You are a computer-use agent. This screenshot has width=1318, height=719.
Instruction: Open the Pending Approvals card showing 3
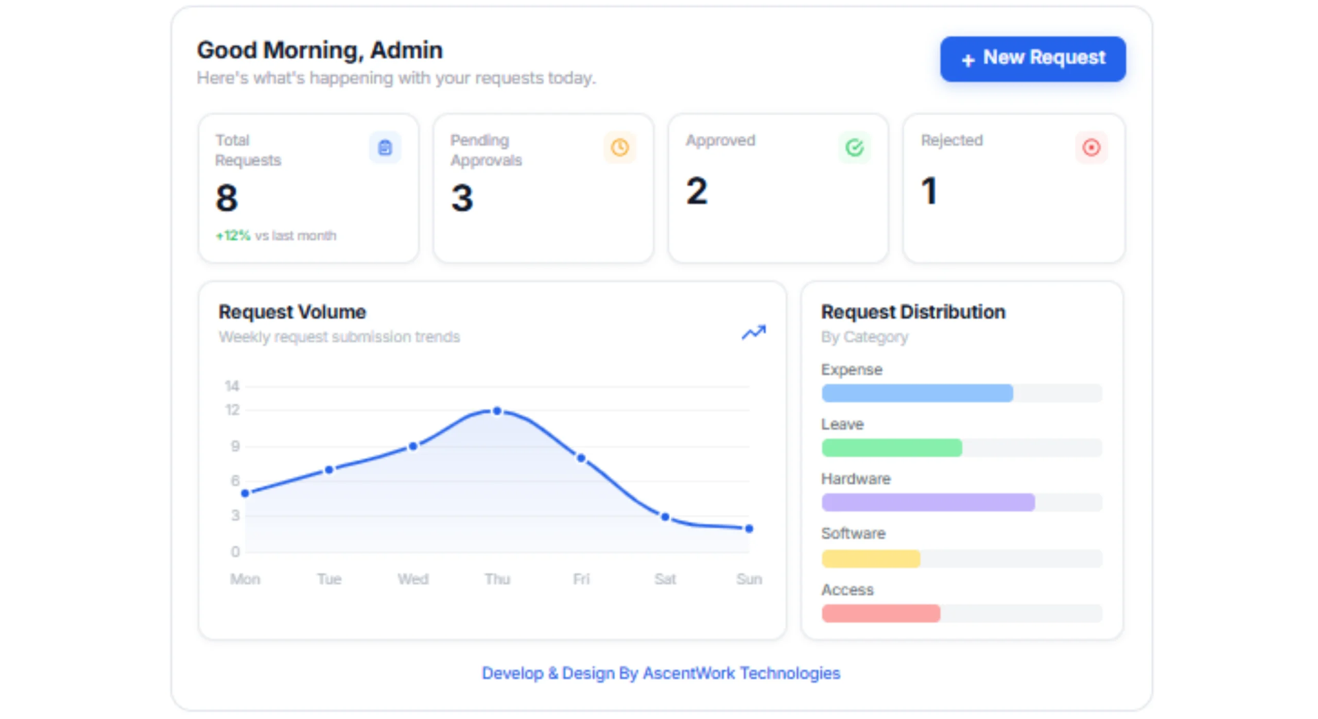click(543, 189)
